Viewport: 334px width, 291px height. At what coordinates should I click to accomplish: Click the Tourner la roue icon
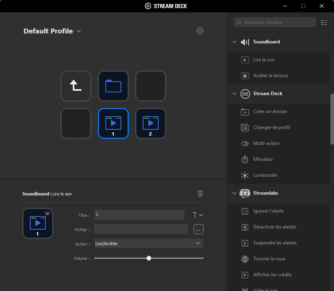[245, 259]
